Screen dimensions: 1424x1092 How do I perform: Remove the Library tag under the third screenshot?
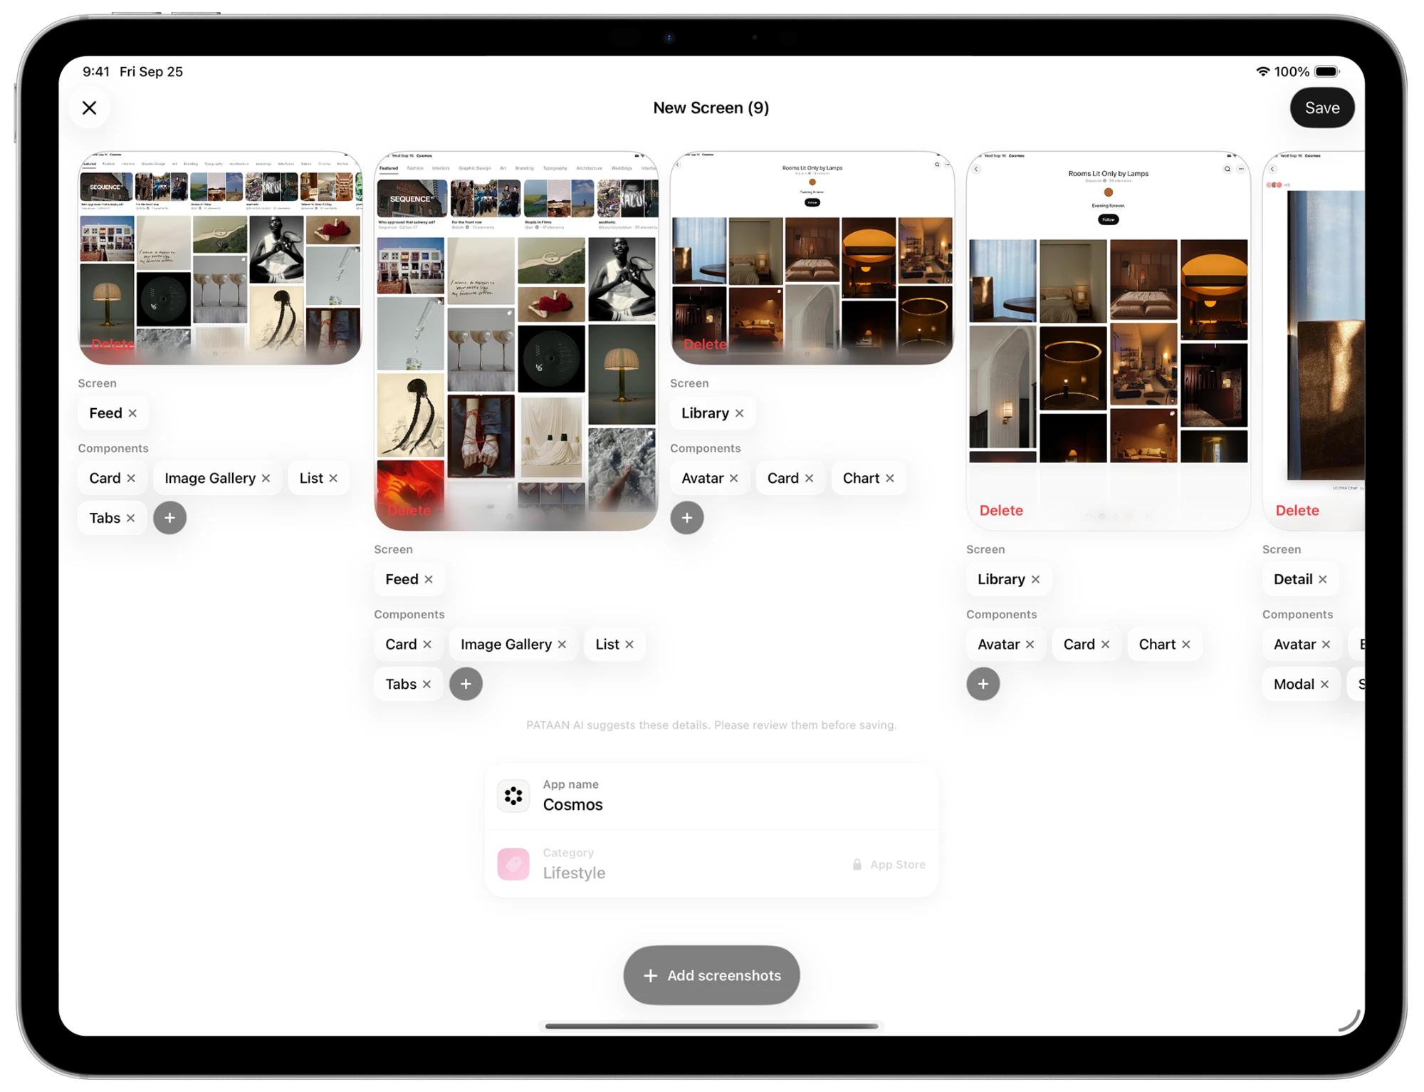[x=739, y=413]
